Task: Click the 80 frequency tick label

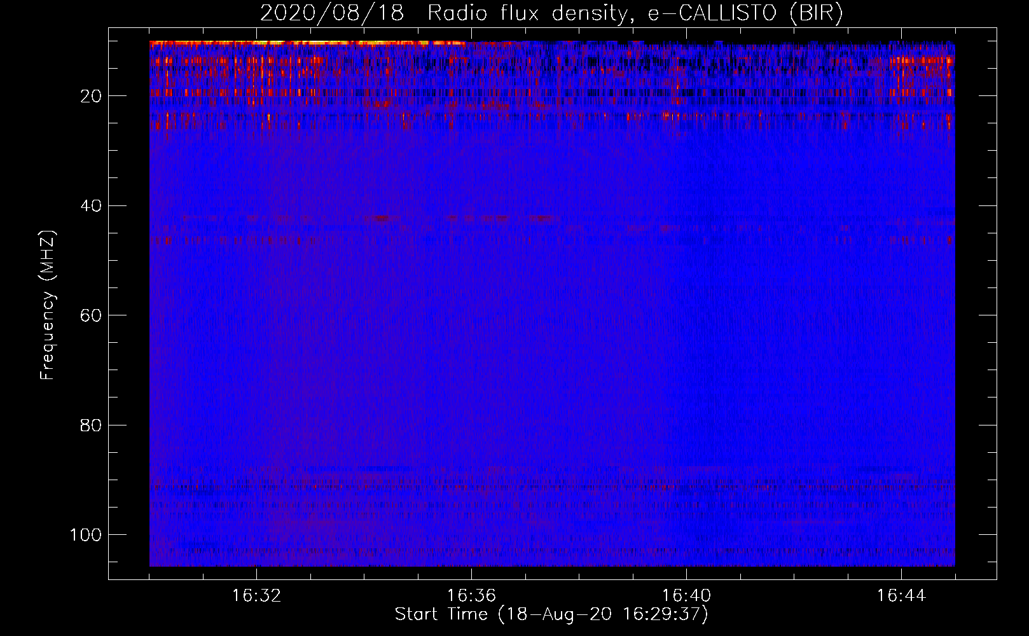Action: (x=91, y=425)
